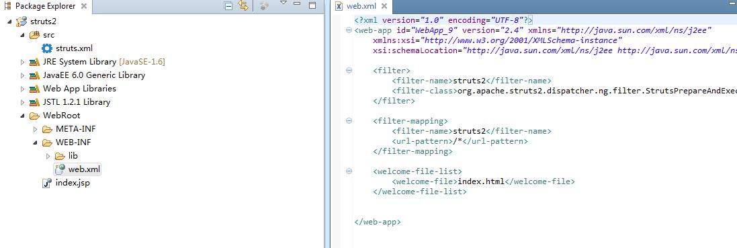This screenshot has width=737, height=248.
Task: Expand the JRE System Library node
Action: (22, 62)
